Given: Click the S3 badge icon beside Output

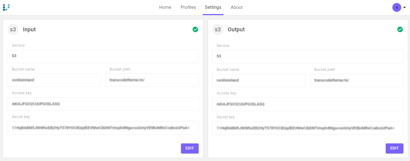Looking at the screenshot, I should (x=218, y=29).
